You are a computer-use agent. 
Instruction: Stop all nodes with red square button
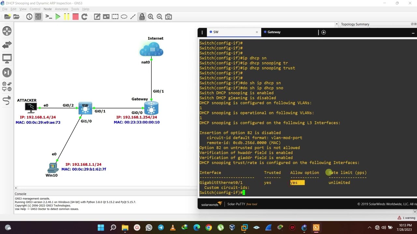tap(75, 17)
